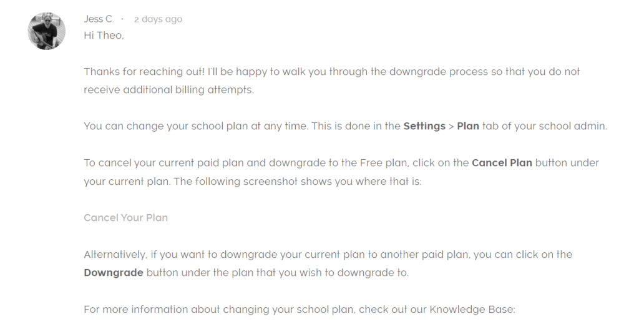Open Jess C.'s profile avatar photo
Screen dimensions: 639x334
[x=46, y=31]
